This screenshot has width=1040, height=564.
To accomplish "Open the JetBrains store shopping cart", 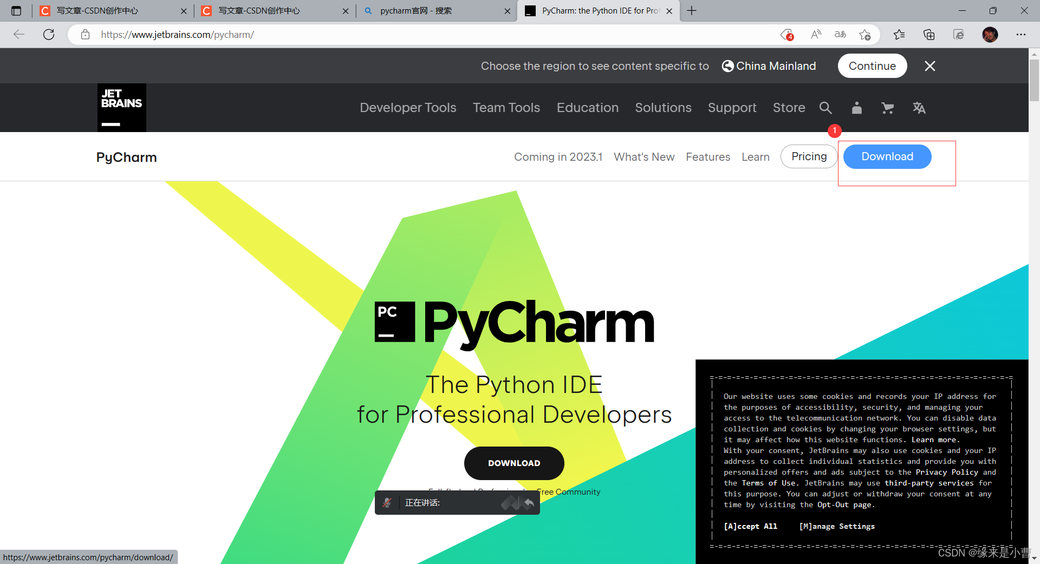I will pyautogui.click(x=887, y=108).
